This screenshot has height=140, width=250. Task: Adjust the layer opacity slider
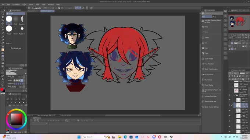coord(242,73)
